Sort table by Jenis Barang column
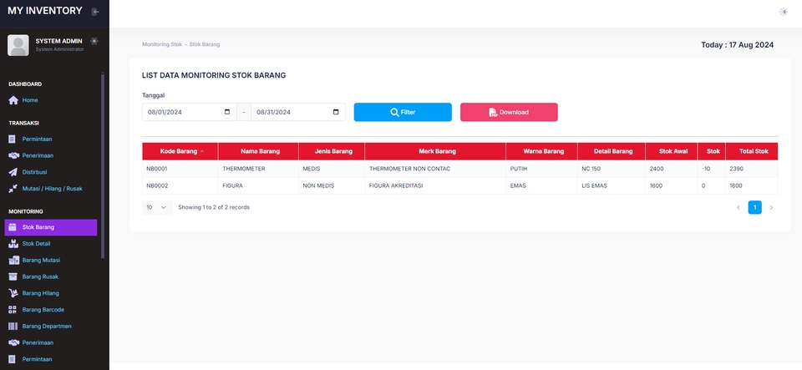This screenshot has width=802, height=370. point(332,151)
